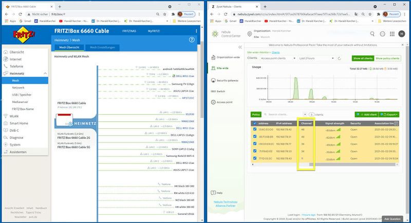This screenshot has width=411, height=223.
Task: Click the router device image above HEIMNETZ
Action: pyautogui.click(x=64, y=119)
